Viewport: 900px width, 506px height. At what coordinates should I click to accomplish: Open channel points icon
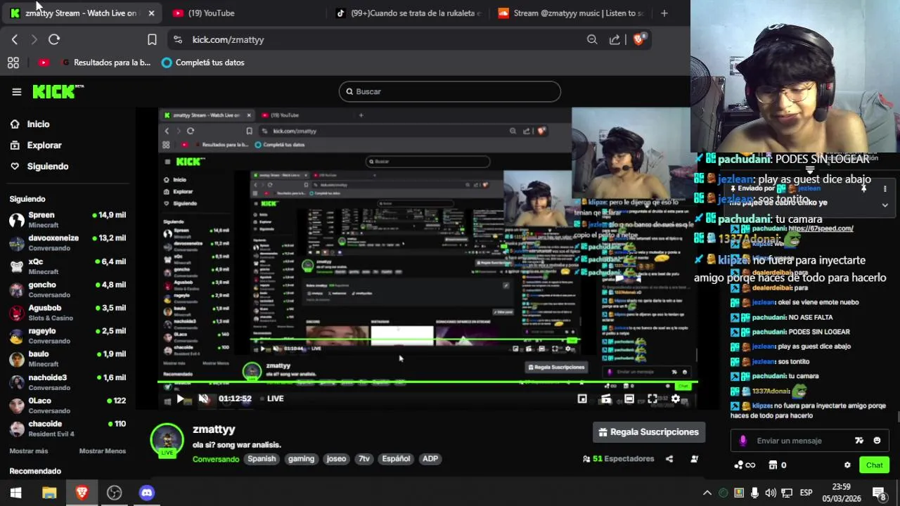point(745,465)
